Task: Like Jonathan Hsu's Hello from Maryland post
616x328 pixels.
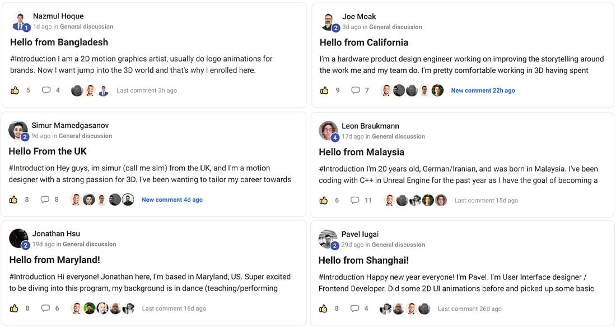Action: [x=14, y=308]
